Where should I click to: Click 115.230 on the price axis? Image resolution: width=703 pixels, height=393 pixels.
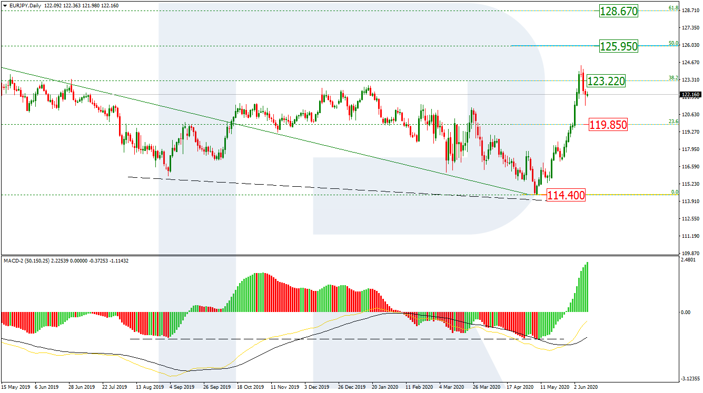click(690, 184)
